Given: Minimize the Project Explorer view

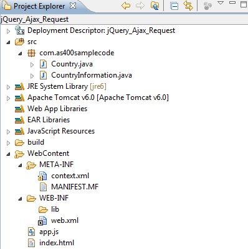Looking at the screenshot, I should 232,2.
